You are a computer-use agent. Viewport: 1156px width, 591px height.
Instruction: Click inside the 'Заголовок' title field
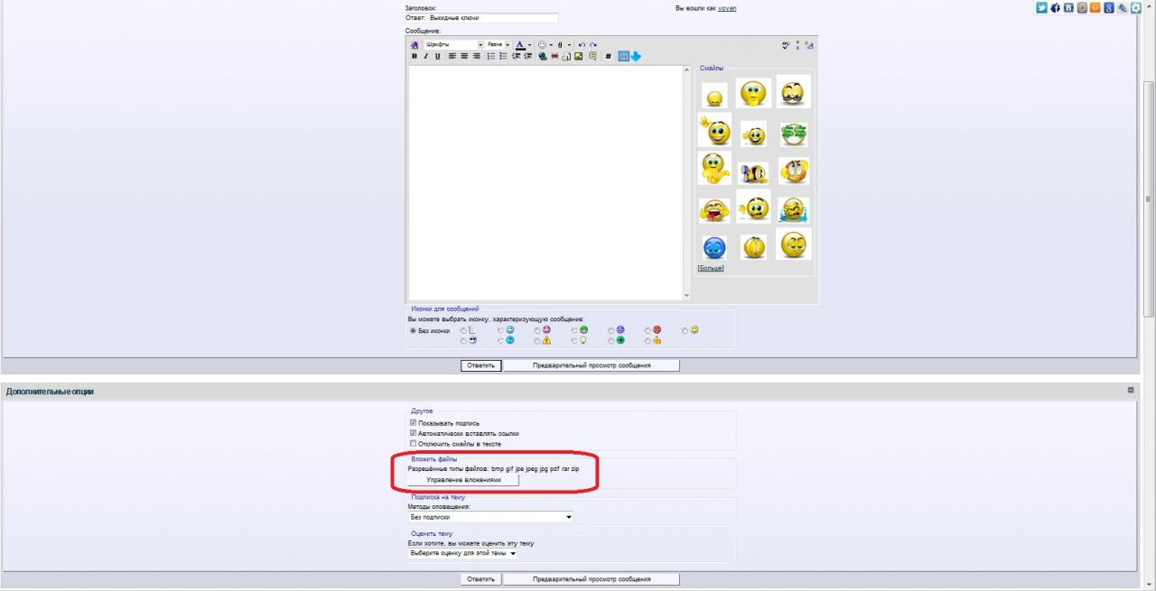point(481,17)
